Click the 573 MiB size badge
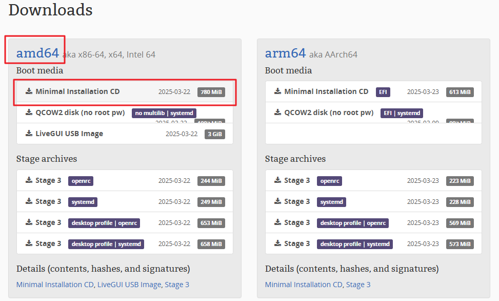 (x=460, y=244)
